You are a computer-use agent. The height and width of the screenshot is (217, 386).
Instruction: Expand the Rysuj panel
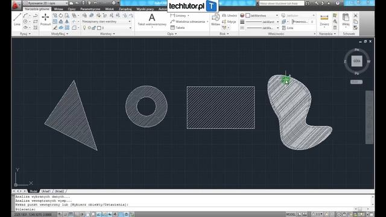25,34
